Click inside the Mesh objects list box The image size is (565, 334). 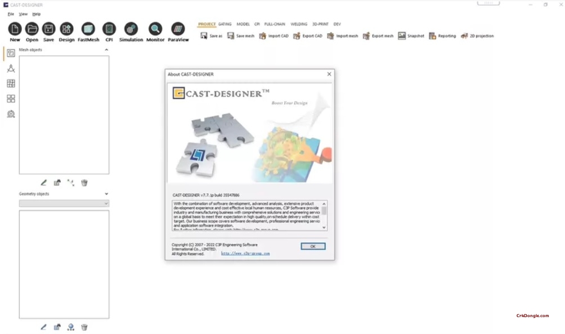click(x=64, y=115)
